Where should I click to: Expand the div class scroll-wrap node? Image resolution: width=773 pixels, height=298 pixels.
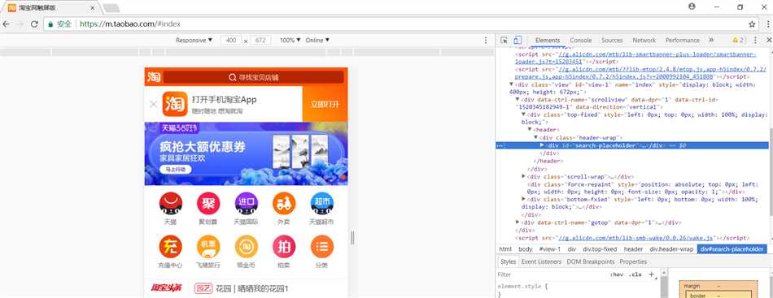pos(523,176)
